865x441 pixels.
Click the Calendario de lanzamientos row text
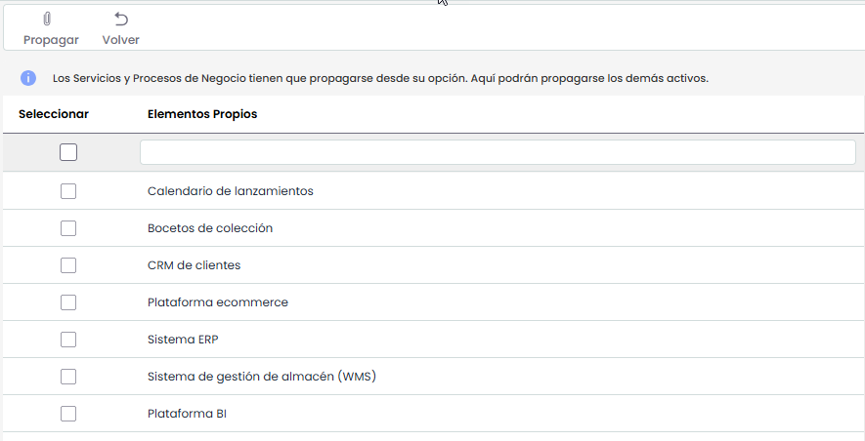point(230,191)
